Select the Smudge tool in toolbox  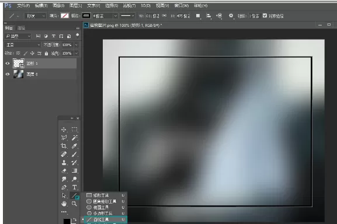click(64, 179)
